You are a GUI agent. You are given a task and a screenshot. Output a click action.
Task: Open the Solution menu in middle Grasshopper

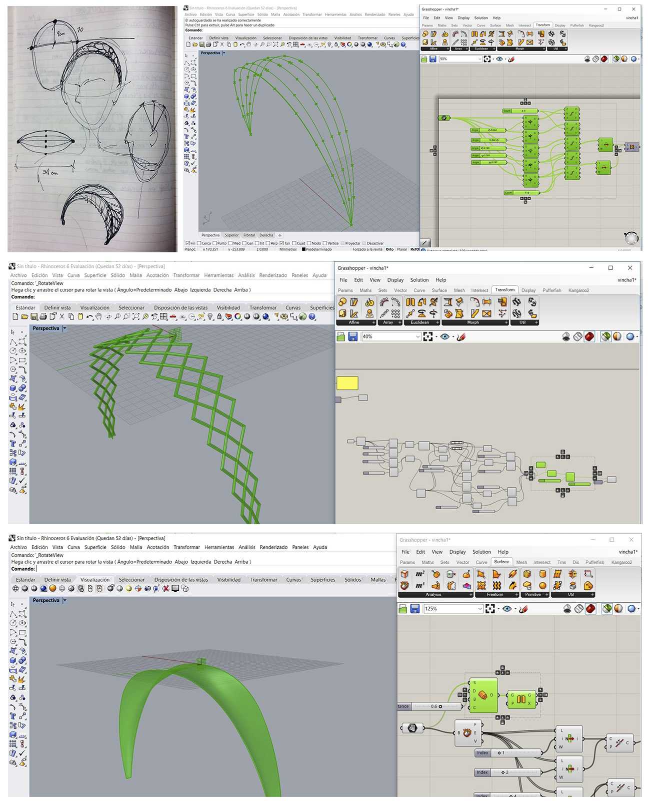(x=419, y=280)
